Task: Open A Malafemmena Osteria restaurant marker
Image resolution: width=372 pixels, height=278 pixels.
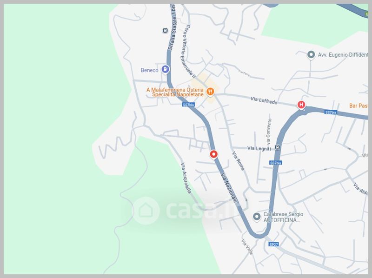Action: coord(210,92)
